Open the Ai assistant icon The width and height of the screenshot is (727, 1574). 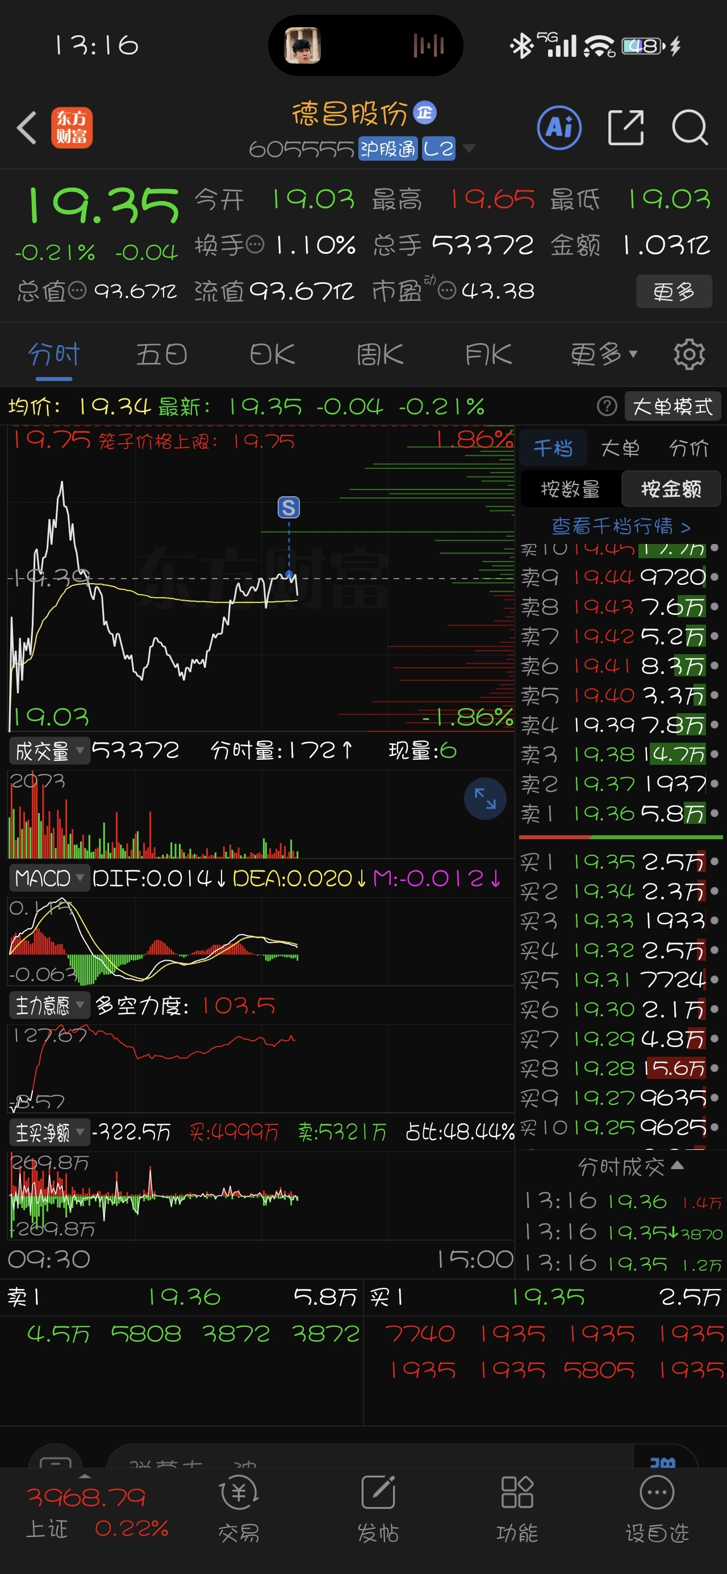point(559,128)
